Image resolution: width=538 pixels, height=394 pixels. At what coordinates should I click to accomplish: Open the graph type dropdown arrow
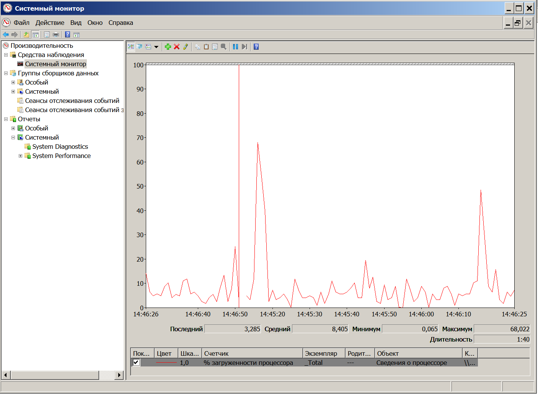click(156, 47)
